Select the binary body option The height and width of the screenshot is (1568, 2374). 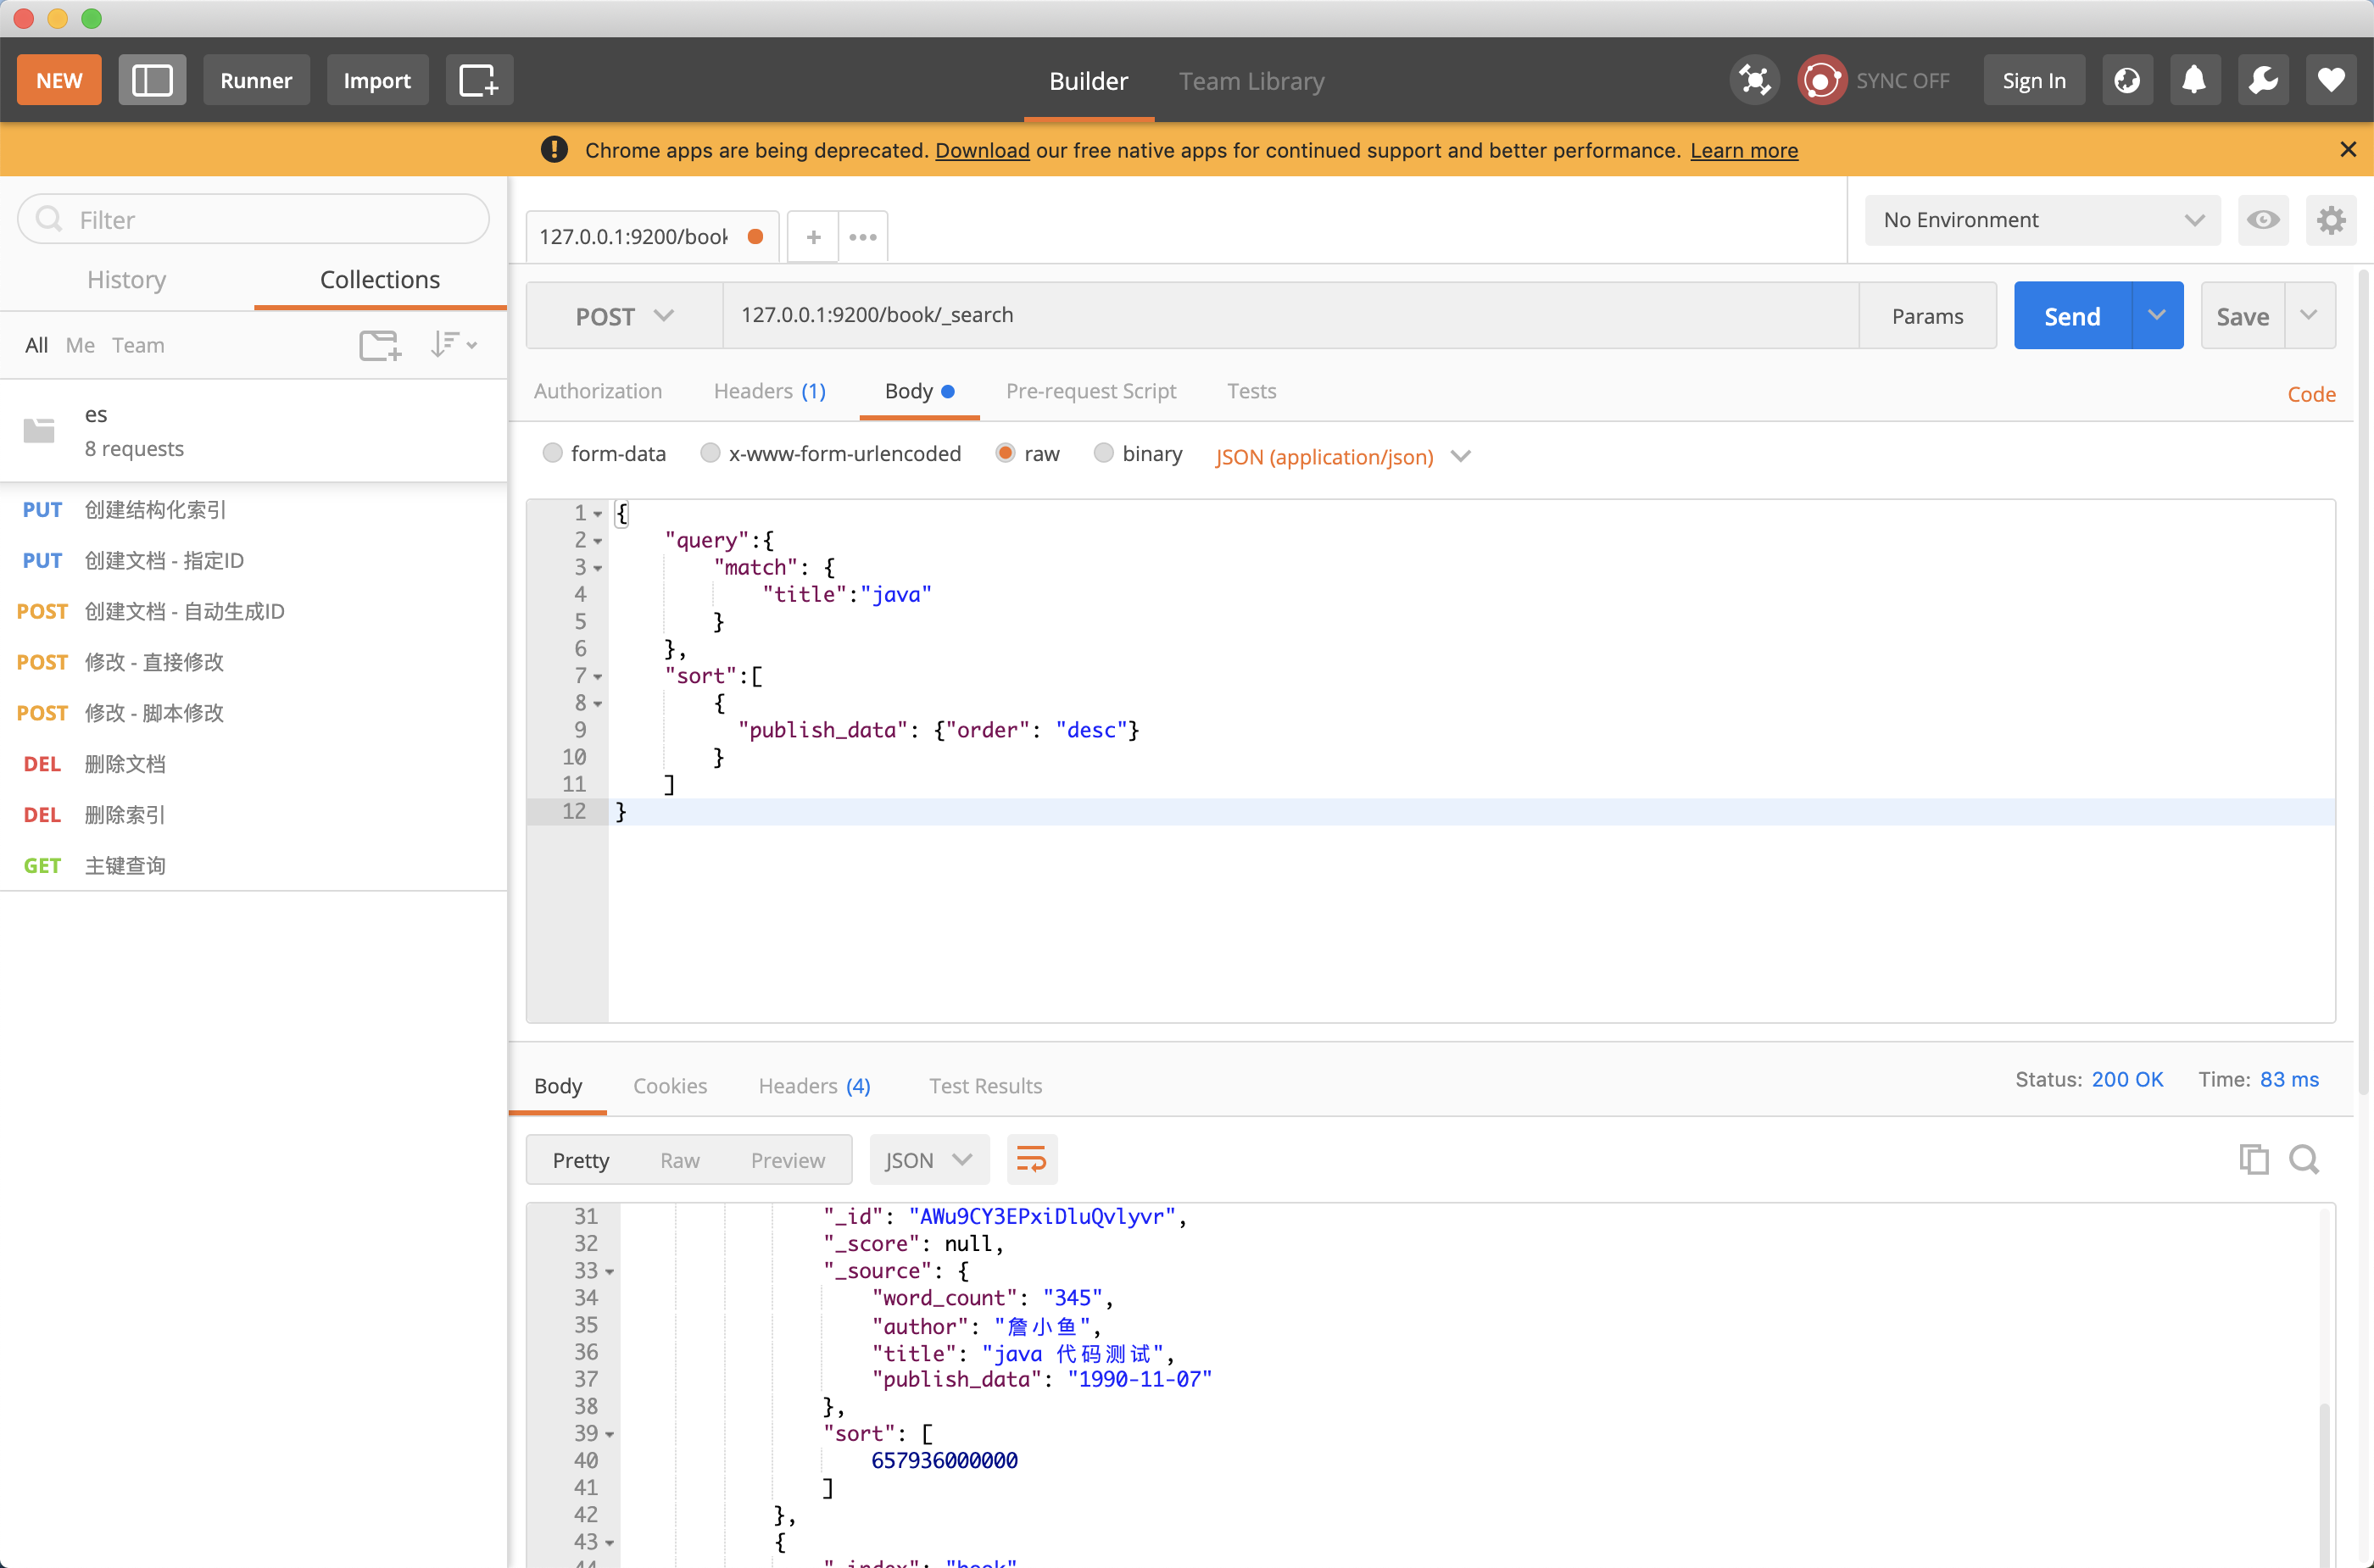(x=1103, y=454)
